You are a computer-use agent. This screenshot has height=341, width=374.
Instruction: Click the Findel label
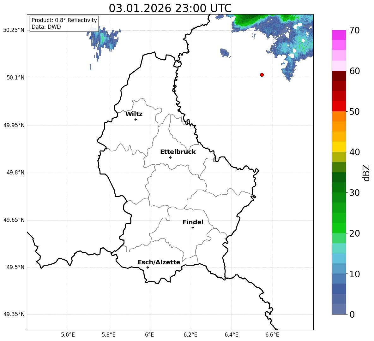pyautogui.click(x=193, y=222)
